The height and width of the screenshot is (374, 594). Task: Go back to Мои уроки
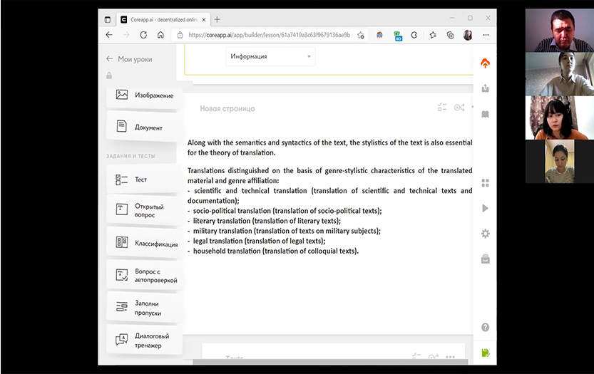129,59
